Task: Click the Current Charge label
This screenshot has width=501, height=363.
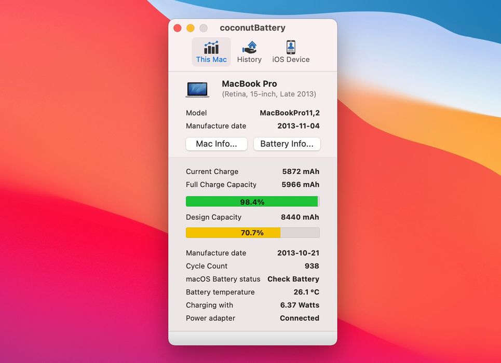Action: (212, 172)
